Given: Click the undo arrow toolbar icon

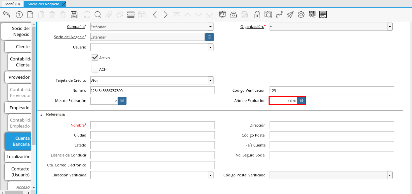Looking at the screenshot, I should [x=6, y=15].
